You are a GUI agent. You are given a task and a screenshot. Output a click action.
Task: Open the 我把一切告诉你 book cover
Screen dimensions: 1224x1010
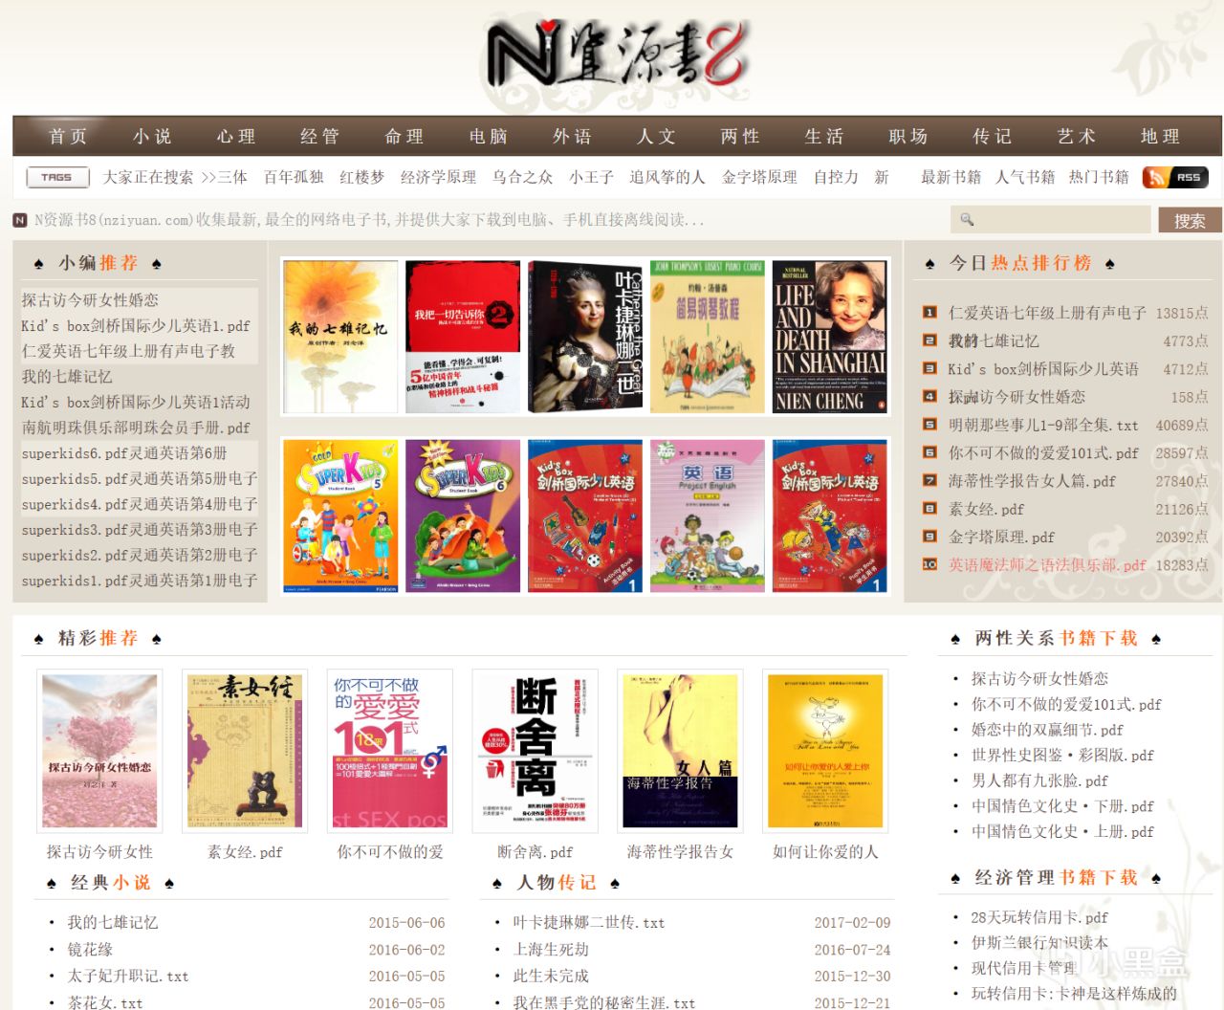(x=463, y=337)
